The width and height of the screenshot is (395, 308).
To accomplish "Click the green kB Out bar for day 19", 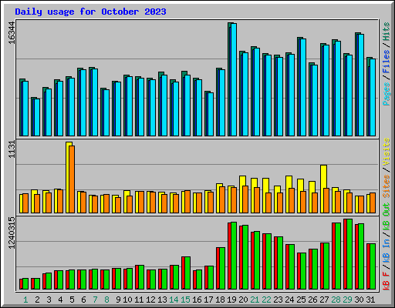I will [x=234, y=256].
